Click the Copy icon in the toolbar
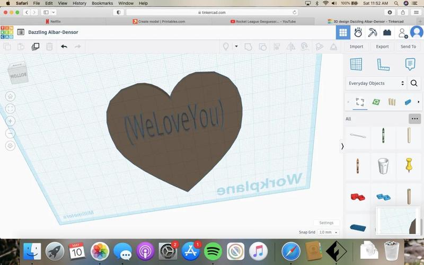The height and width of the screenshot is (265, 424). 7,47
